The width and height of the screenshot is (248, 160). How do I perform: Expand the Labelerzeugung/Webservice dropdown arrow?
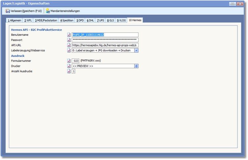pos(136,51)
